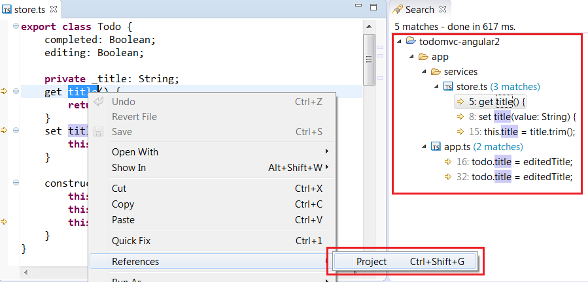Click the Search view flashlight icon

(397, 10)
